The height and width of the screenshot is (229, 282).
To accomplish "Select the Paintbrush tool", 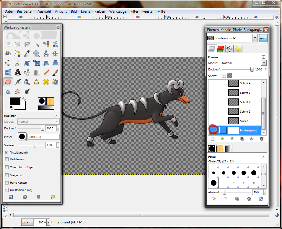I will 56,73.
